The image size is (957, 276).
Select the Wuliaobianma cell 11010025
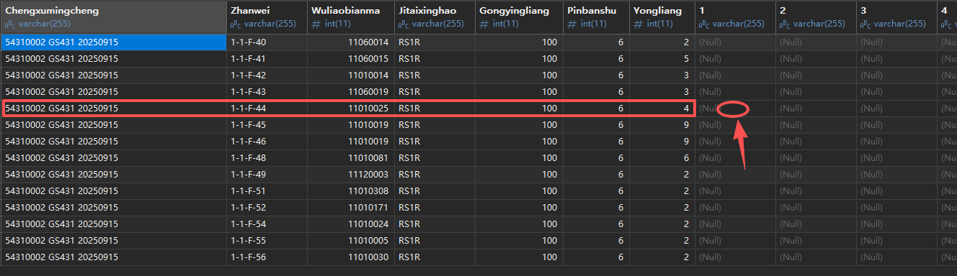point(350,109)
